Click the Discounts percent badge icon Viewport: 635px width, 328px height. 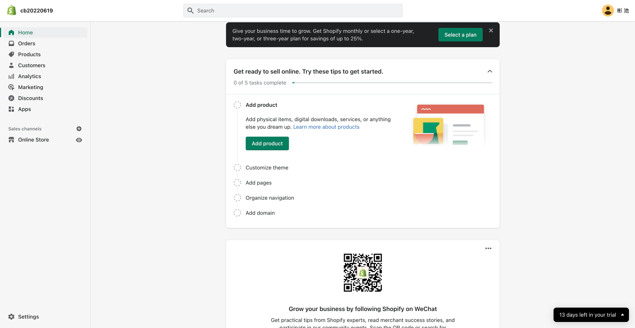[x=11, y=98]
